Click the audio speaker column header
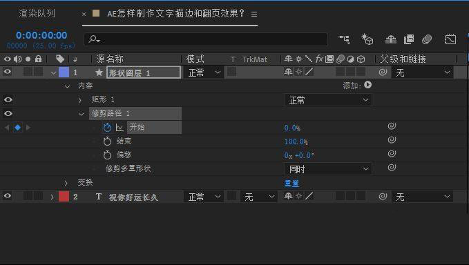 click(17, 59)
